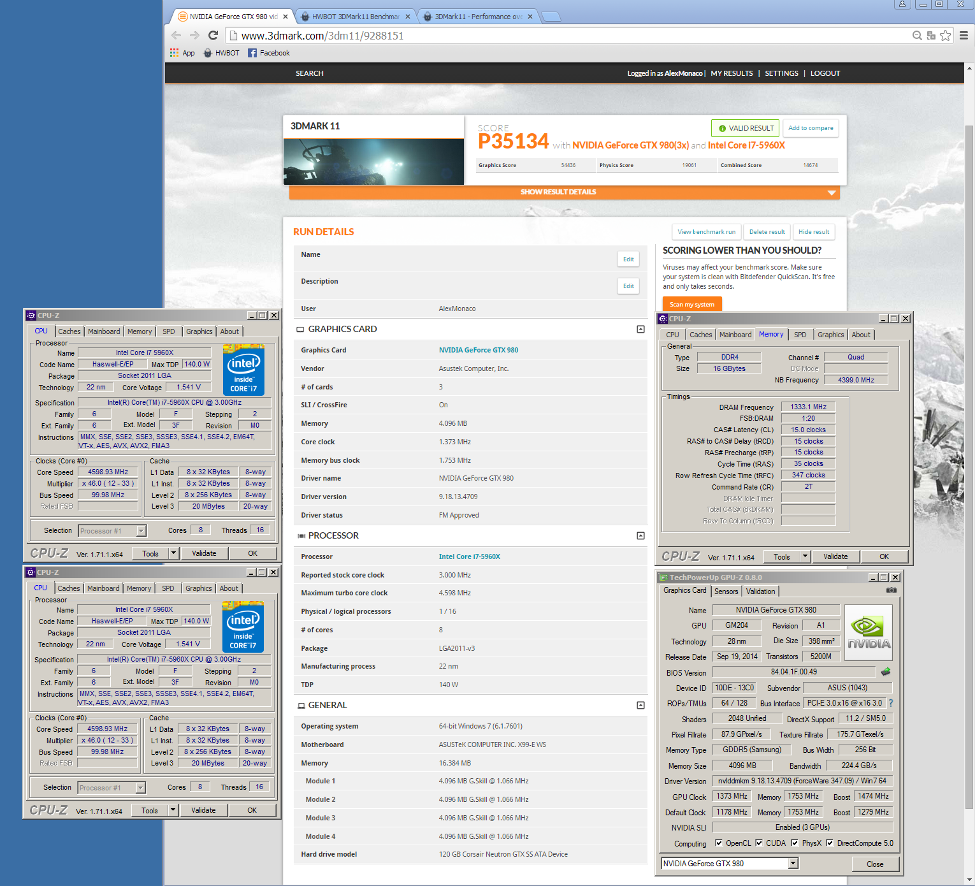Switch to SPD tab in CPU-Z Memory window
Image resolution: width=975 pixels, height=886 pixels.
[x=800, y=335]
